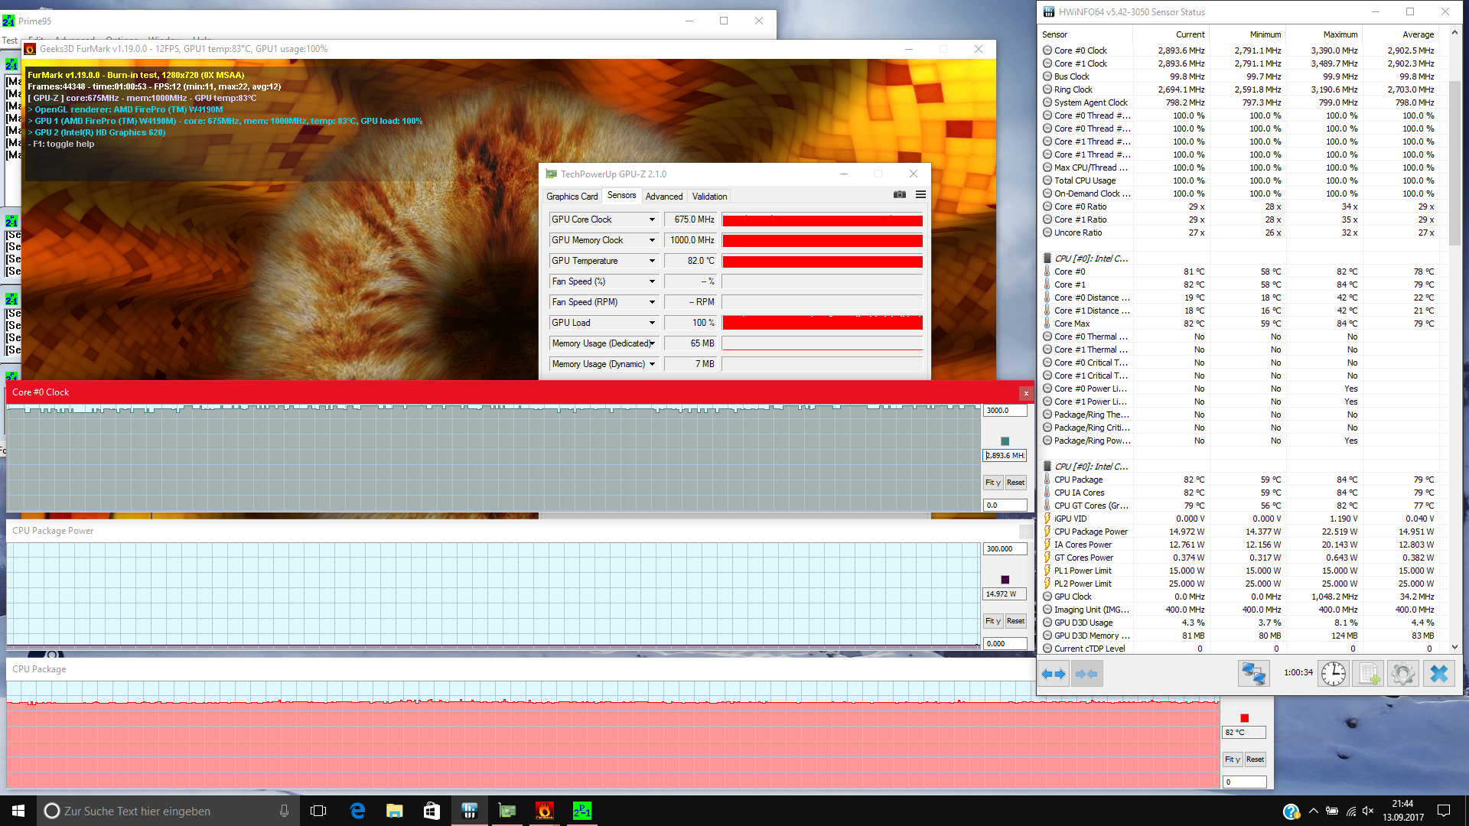Open HWiNFO sensor settings gear icon
This screenshot has width=1469, height=826.
[x=1402, y=674]
